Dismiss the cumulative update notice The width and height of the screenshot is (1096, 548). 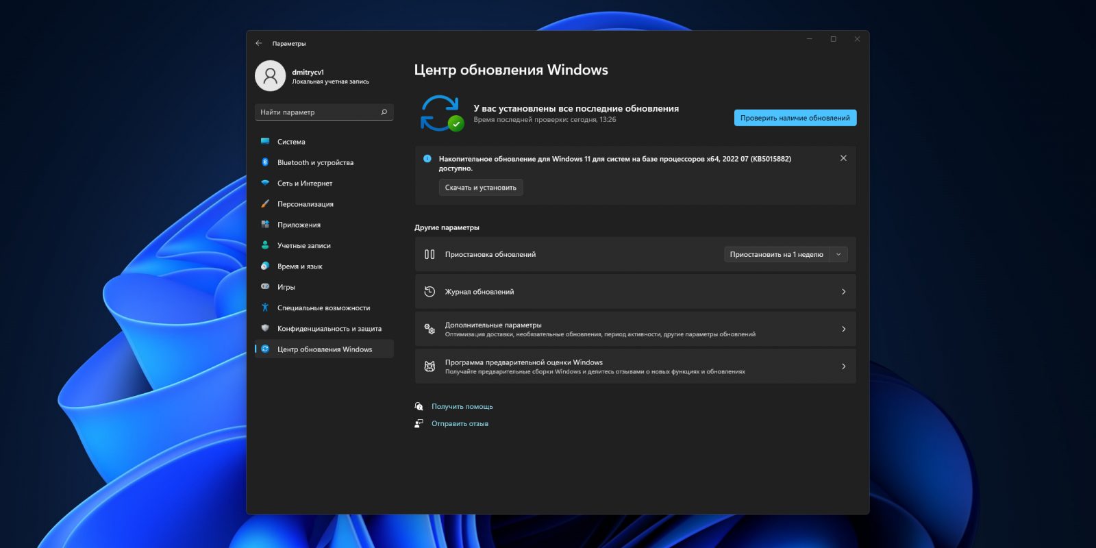843,158
